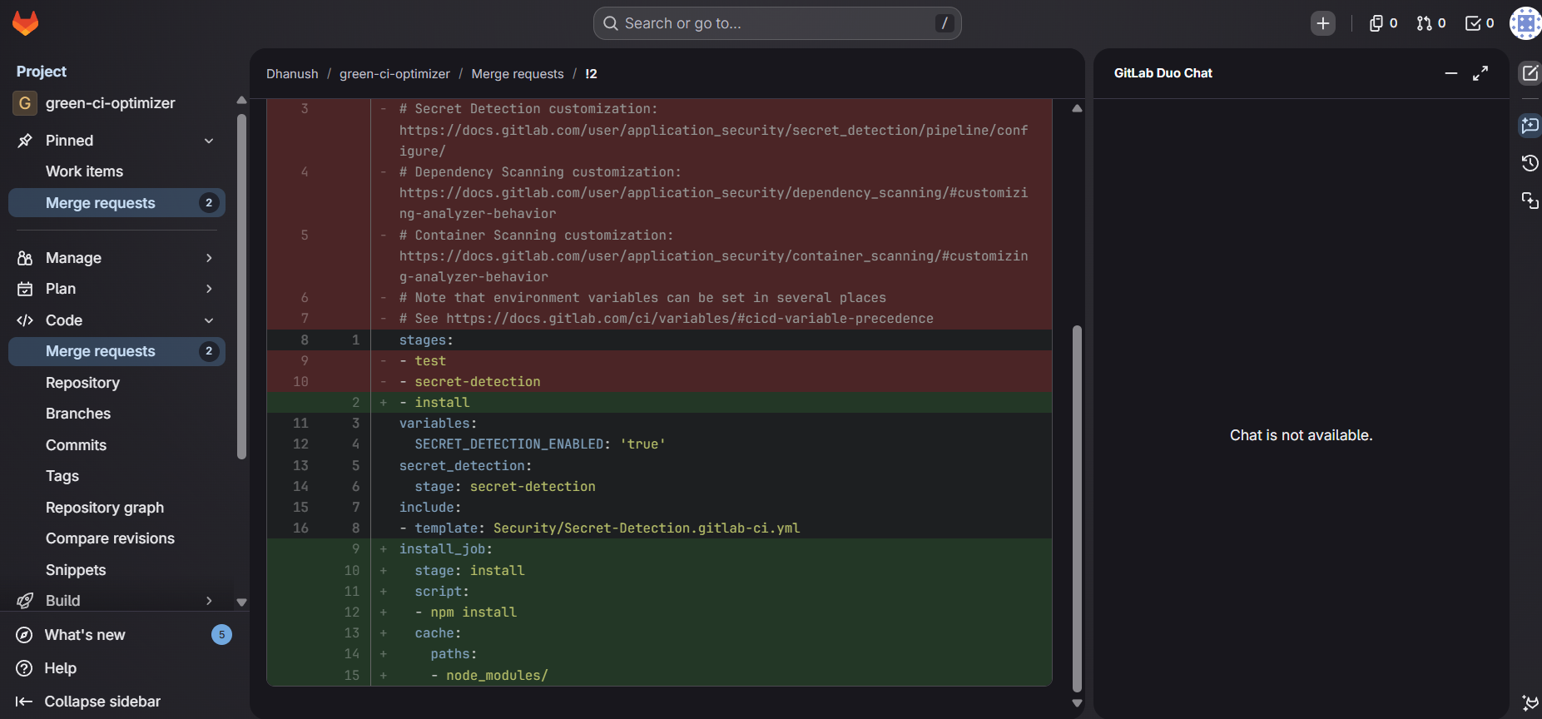
Task: Collapse the Code section chevron
Action: coord(209,320)
